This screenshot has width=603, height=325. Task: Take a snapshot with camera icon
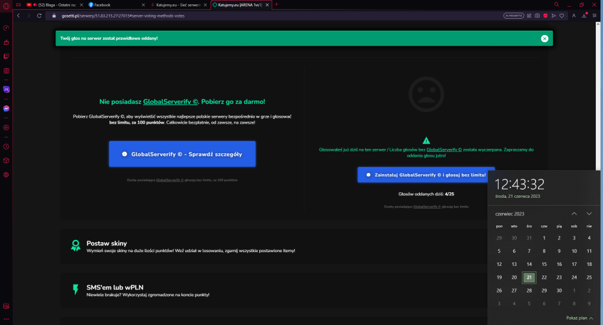click(x=537, y=16)
